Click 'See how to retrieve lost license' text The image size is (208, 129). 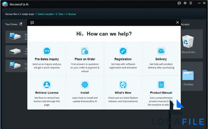pos(47,101)
